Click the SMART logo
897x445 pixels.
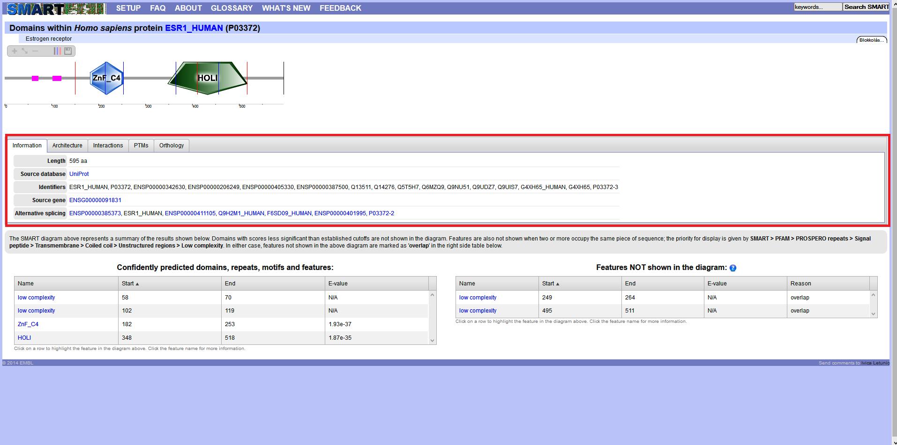point(55,8)
